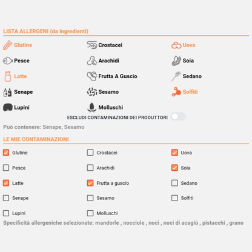The height and width of the screenshot is (252, 252).
Task: Click the Arachidi peanut icon
Action: pyautogui.click(x=91, y=61)
